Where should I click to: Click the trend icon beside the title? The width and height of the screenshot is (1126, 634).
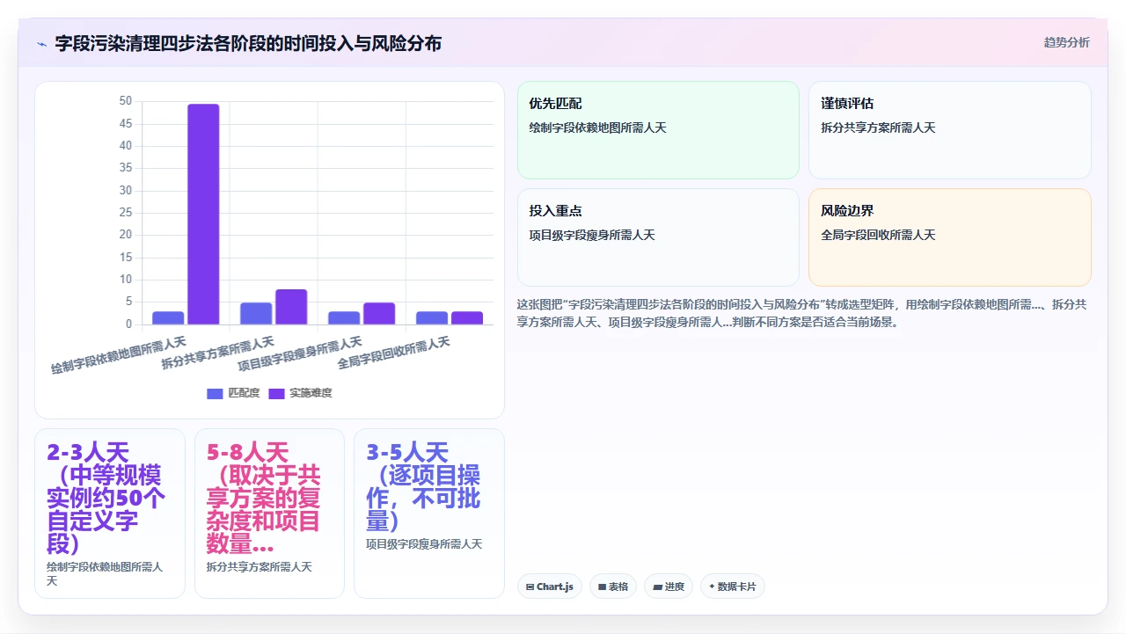[41, 43]
